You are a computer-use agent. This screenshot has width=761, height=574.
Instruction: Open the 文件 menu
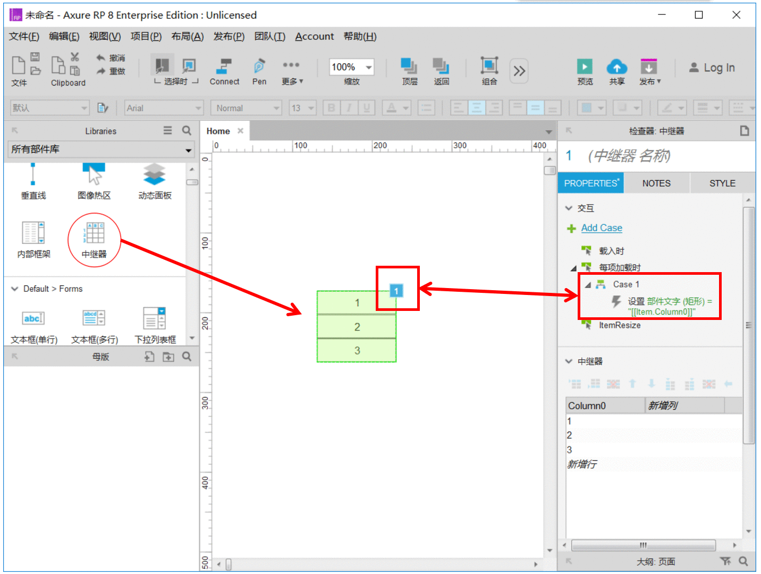pyautogui.click(x=24, y=36)
